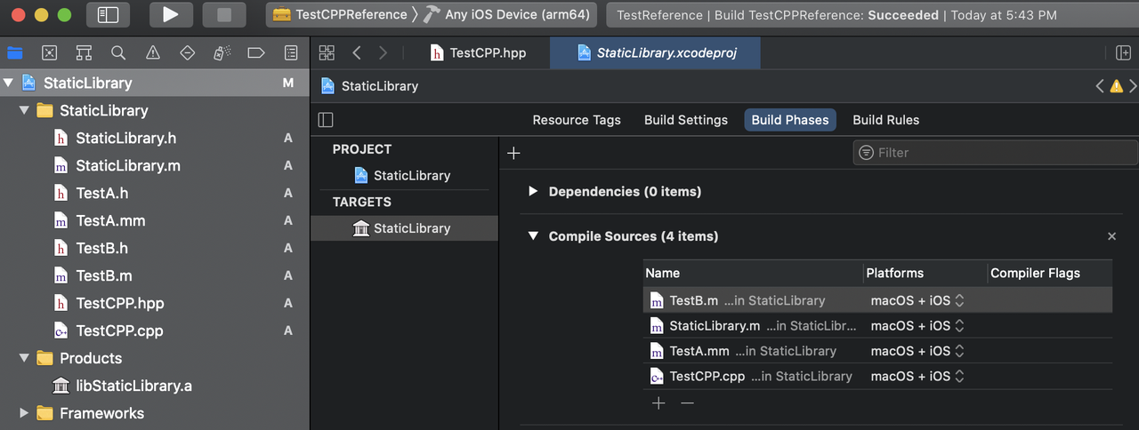
Task: Open the Issue navigator warning icon
Action: [152, 53]
